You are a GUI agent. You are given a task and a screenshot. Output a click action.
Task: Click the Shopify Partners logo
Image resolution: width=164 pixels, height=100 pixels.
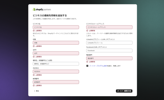point(42,9)
